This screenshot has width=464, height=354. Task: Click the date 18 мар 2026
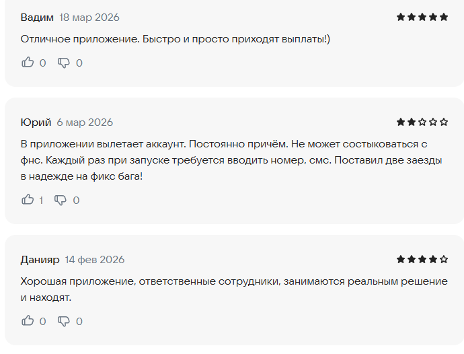(89, 17)
